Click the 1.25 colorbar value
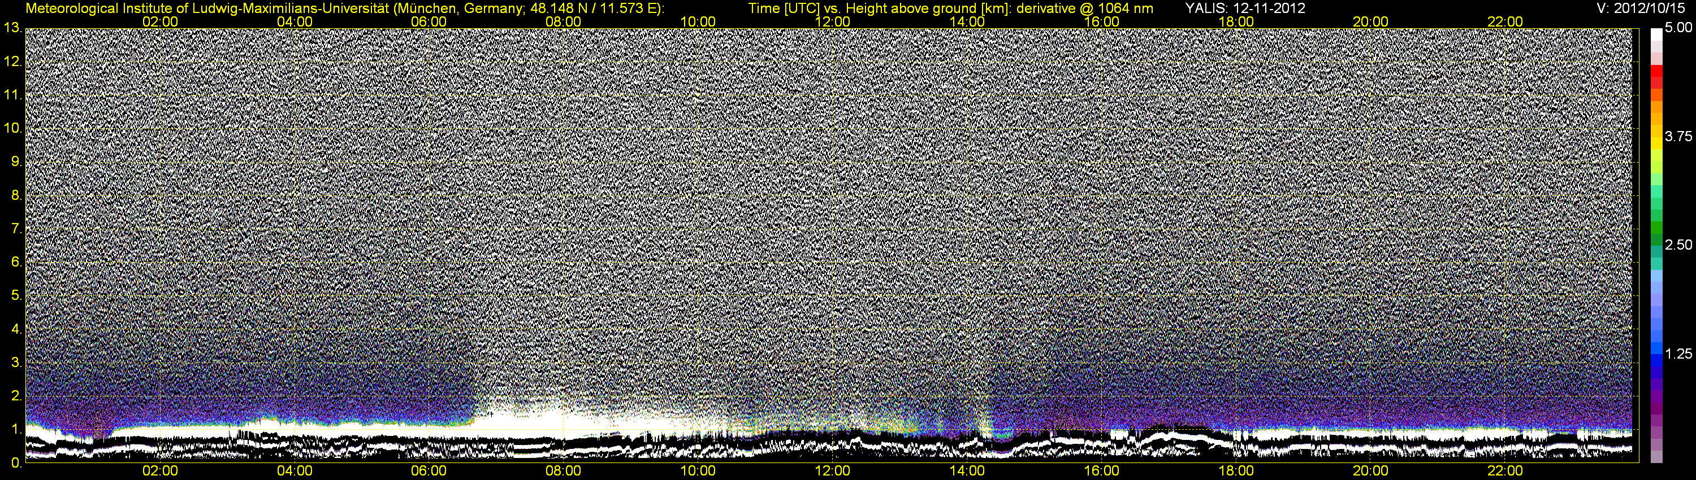 (1678, 354)
